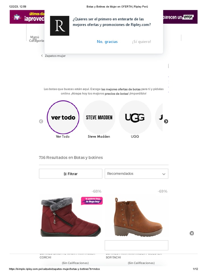Select the Steve Madden brand logo
The height and width of the screenshot is (276, 207).
(99, 117)
